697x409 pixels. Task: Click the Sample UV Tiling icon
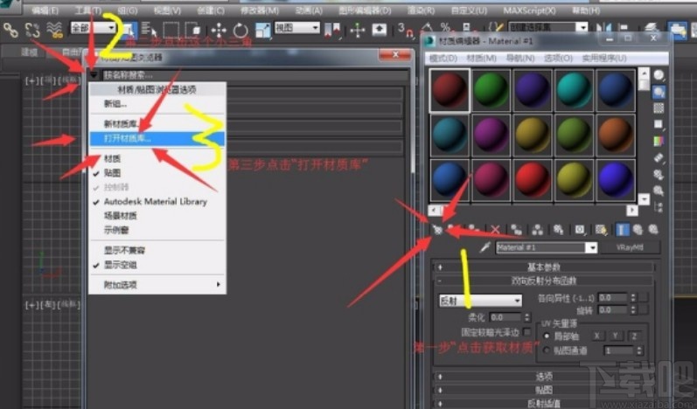659,125
